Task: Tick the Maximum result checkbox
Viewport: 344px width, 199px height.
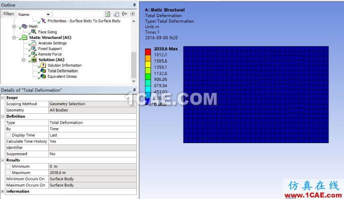Action: click(x=8, y=173)
